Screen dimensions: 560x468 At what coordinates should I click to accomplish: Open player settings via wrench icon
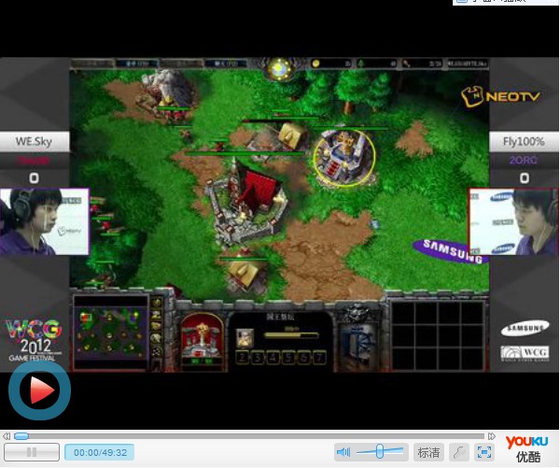click(459, 453)
